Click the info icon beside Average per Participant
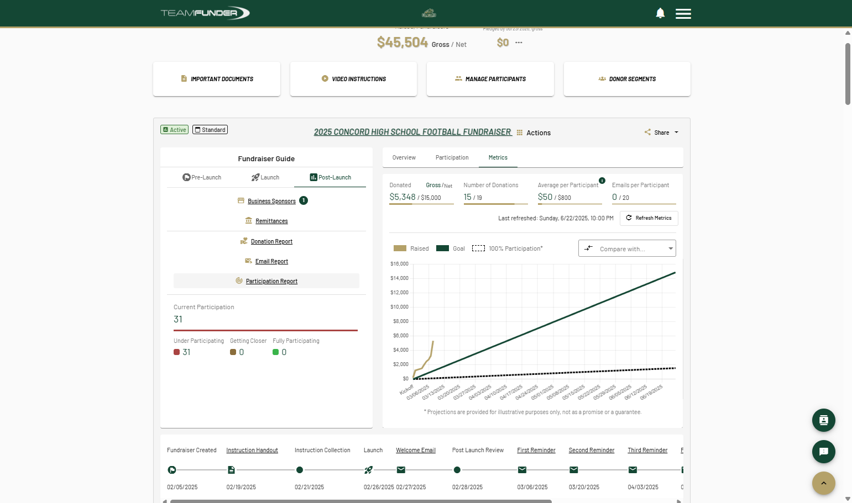852x503 pixels. (x=602, y=181)
